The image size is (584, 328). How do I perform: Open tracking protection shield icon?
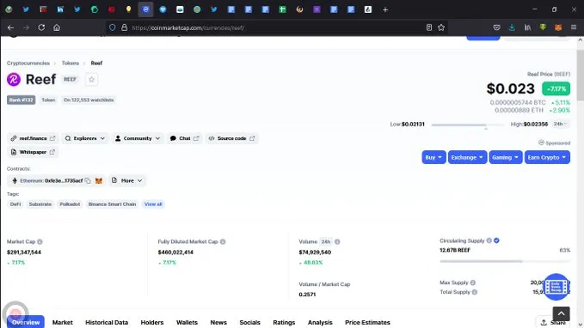(112, 27)
